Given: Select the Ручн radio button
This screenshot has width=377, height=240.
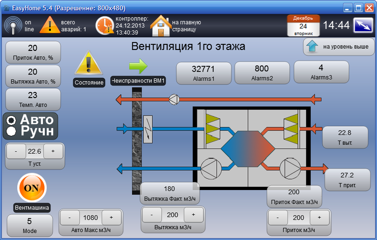Looking at the screenshot, I should click(12, 131).
